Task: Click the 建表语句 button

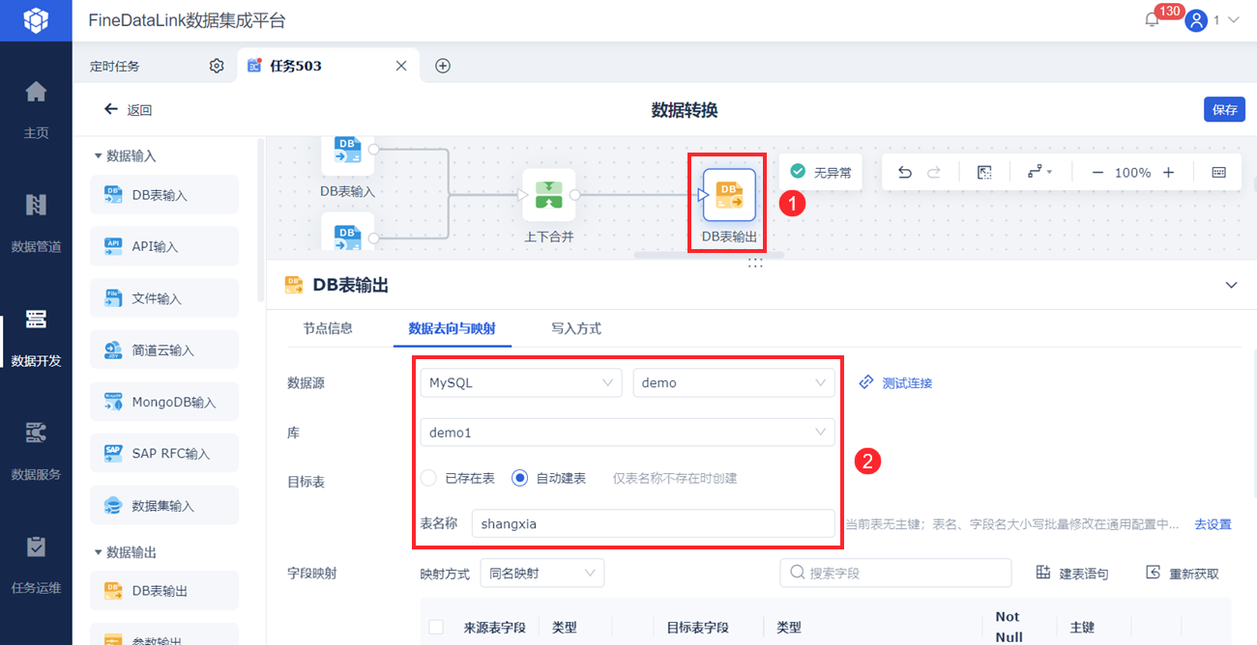Action: [x=1072, y=573]
